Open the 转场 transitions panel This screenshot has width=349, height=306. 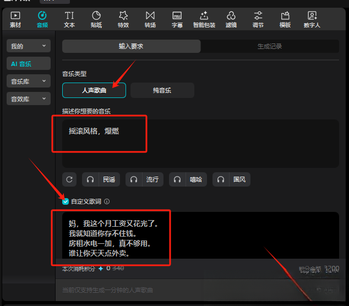pyautogui.click(x=150, y=20)
